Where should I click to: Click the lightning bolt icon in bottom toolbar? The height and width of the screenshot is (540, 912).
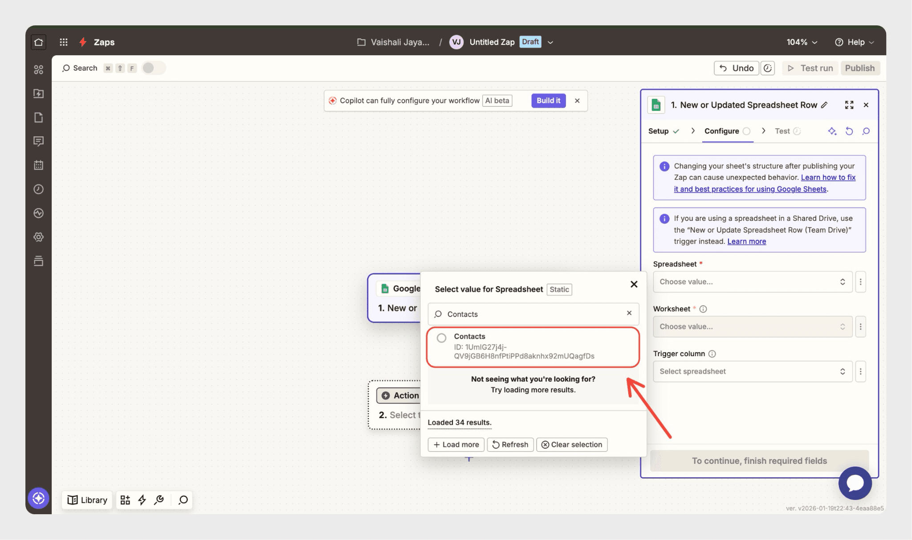pos(142,500)
